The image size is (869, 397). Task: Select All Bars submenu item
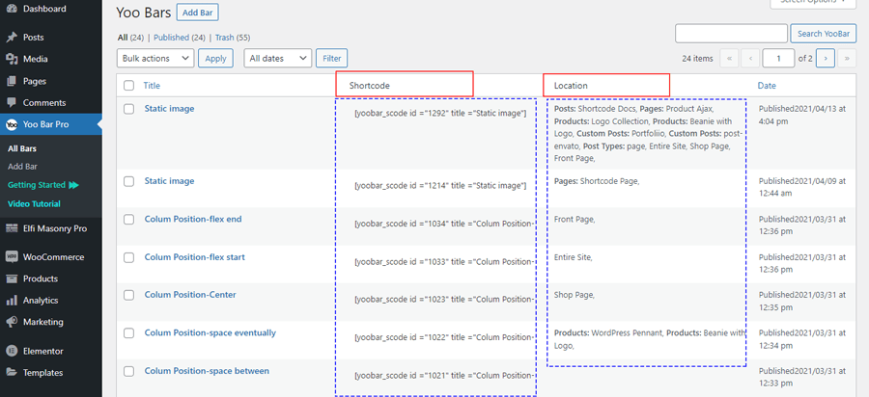tap(22, 148)
